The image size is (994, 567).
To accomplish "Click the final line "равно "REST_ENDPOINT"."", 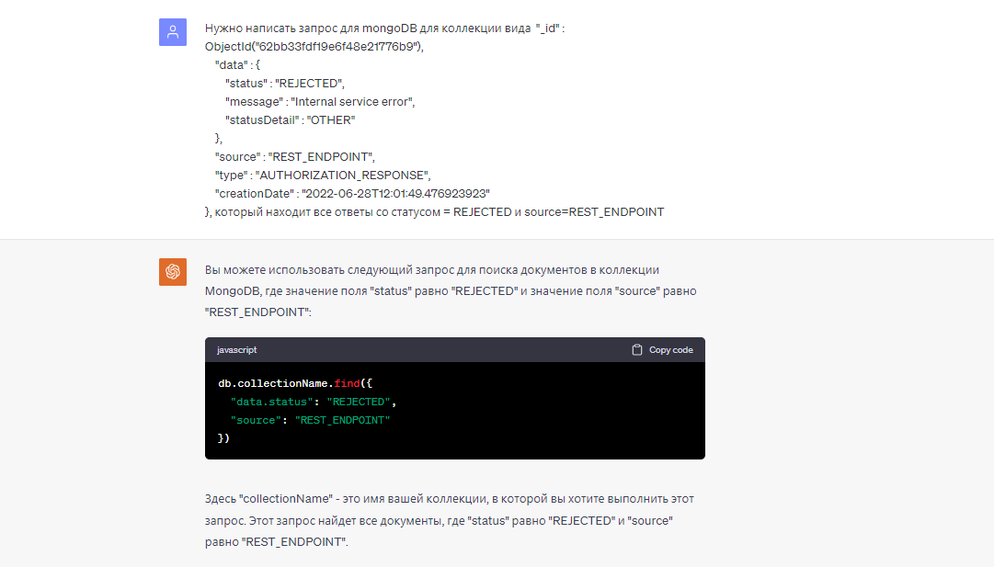I will (x=277, y=541).
